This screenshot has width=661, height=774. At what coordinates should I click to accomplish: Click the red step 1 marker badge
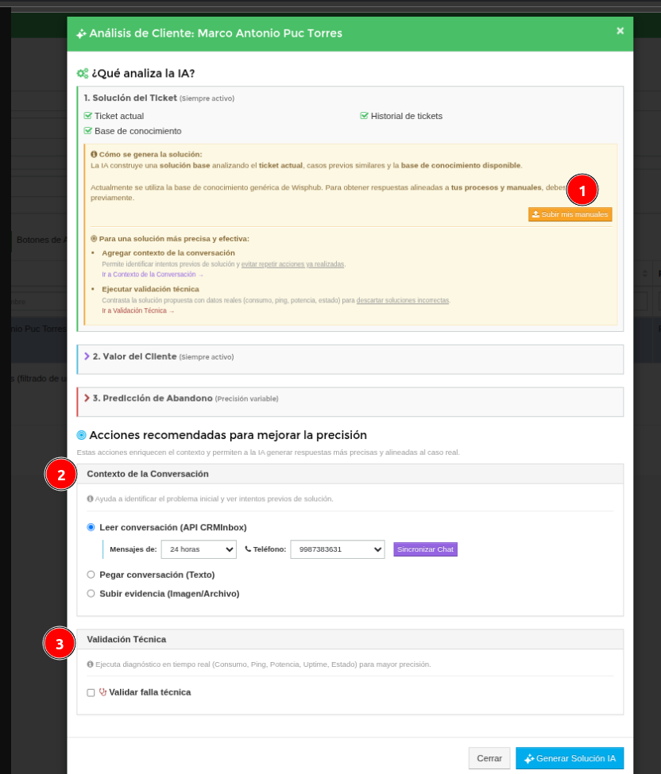[582, 191]
